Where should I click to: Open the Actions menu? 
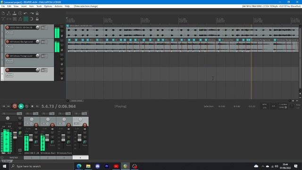59,6
